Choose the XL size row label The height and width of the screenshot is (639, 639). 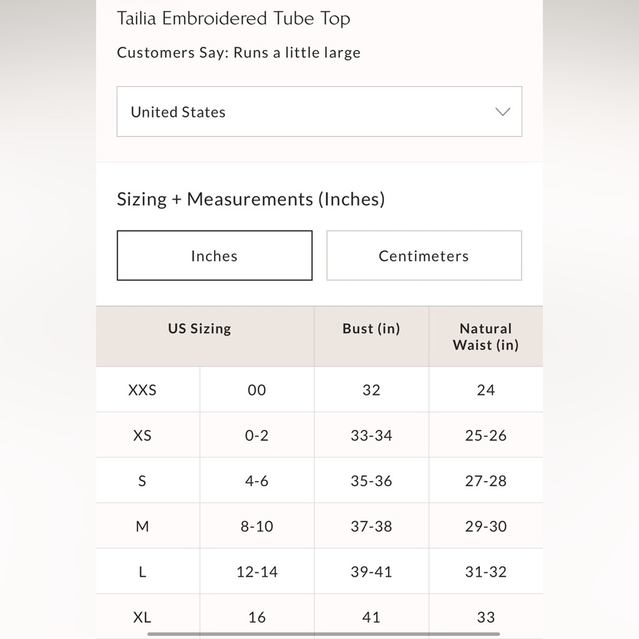[x=142, y=617]
